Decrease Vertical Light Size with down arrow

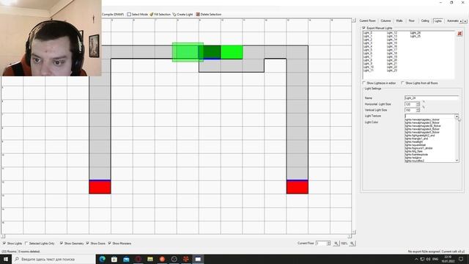click(x=418, y=111)
